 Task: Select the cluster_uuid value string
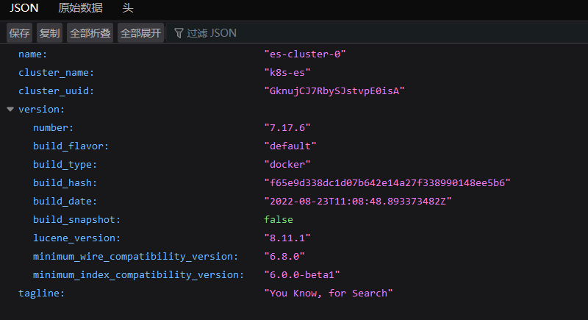(334, 90)
